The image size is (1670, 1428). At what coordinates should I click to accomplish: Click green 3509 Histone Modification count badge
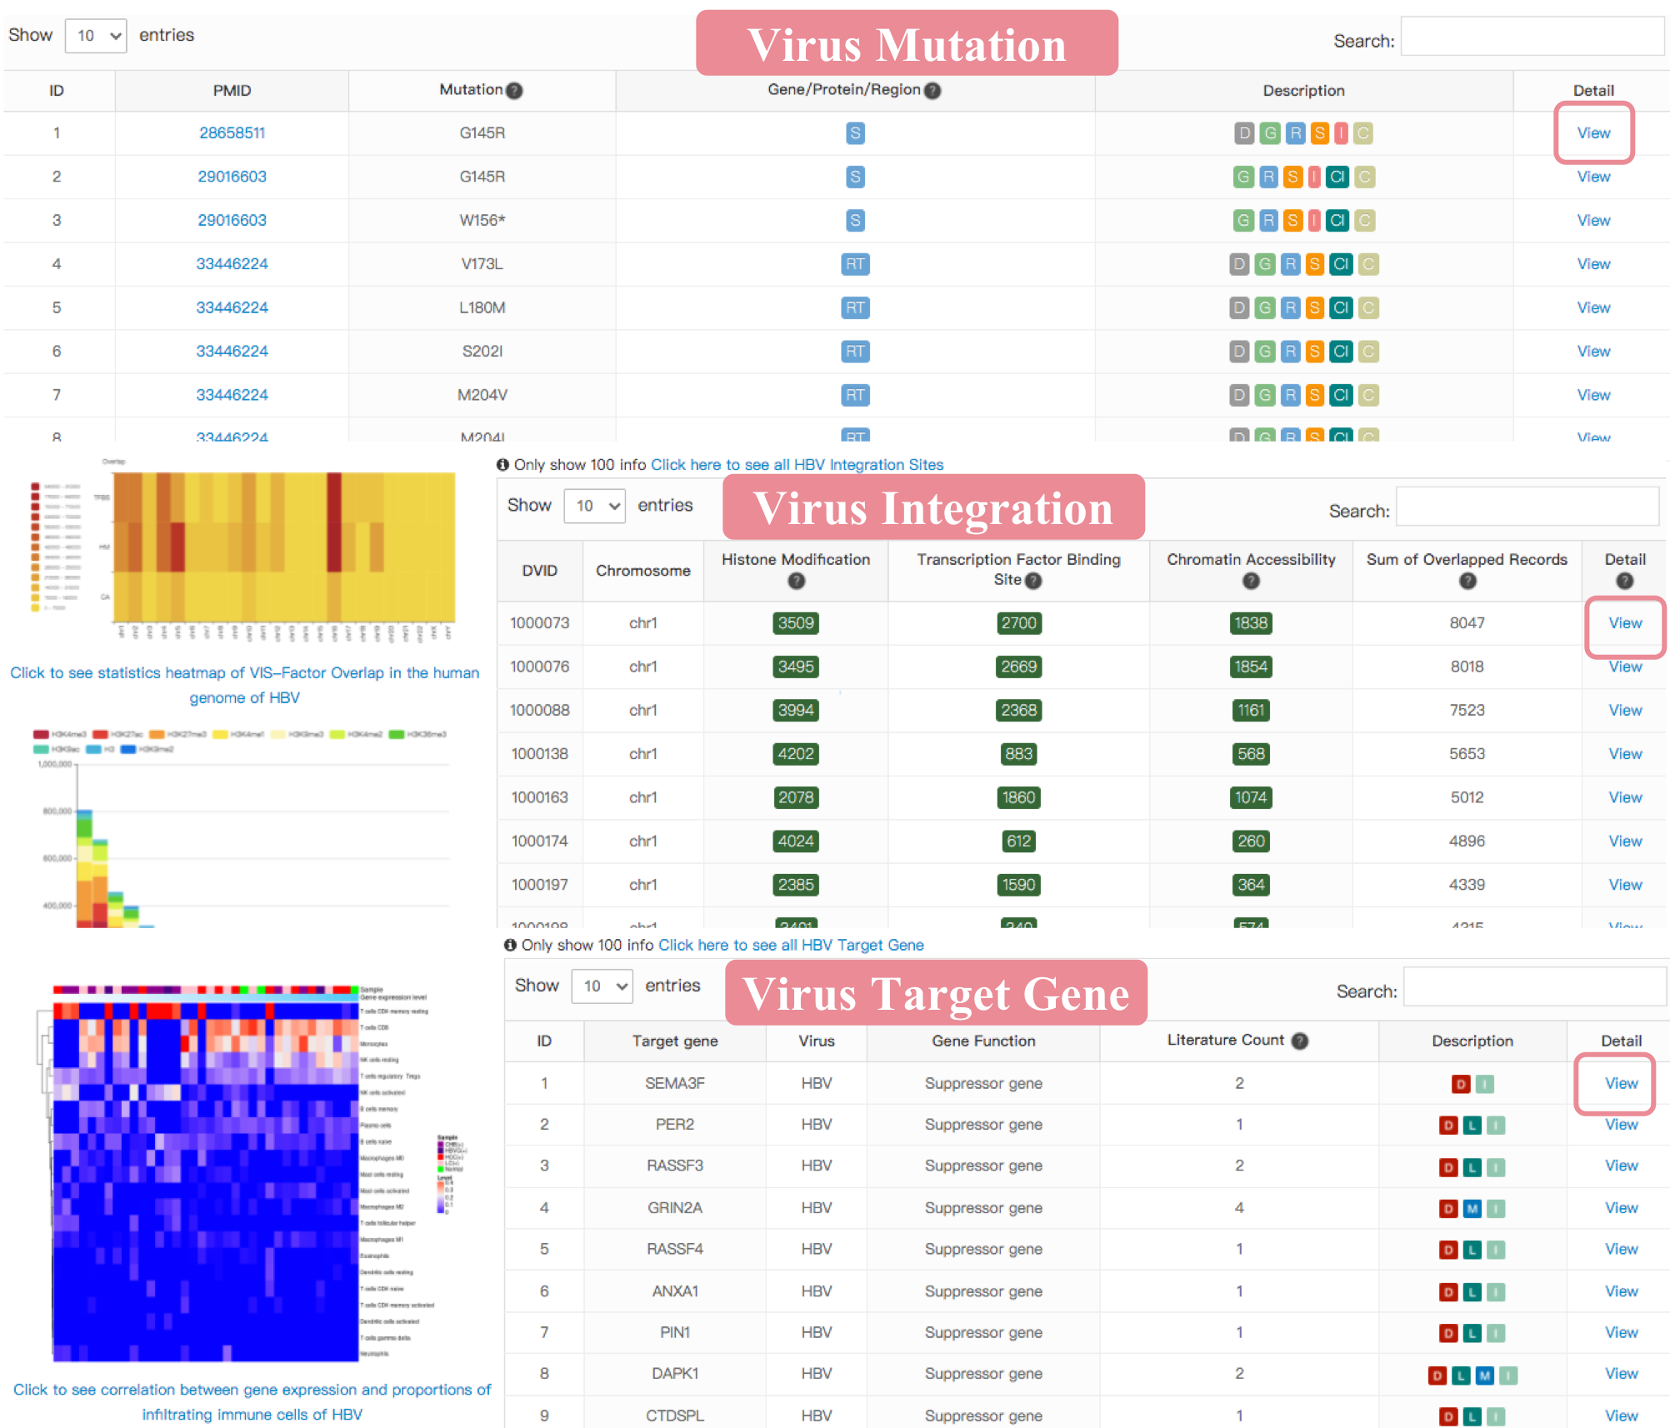[796, 623]
